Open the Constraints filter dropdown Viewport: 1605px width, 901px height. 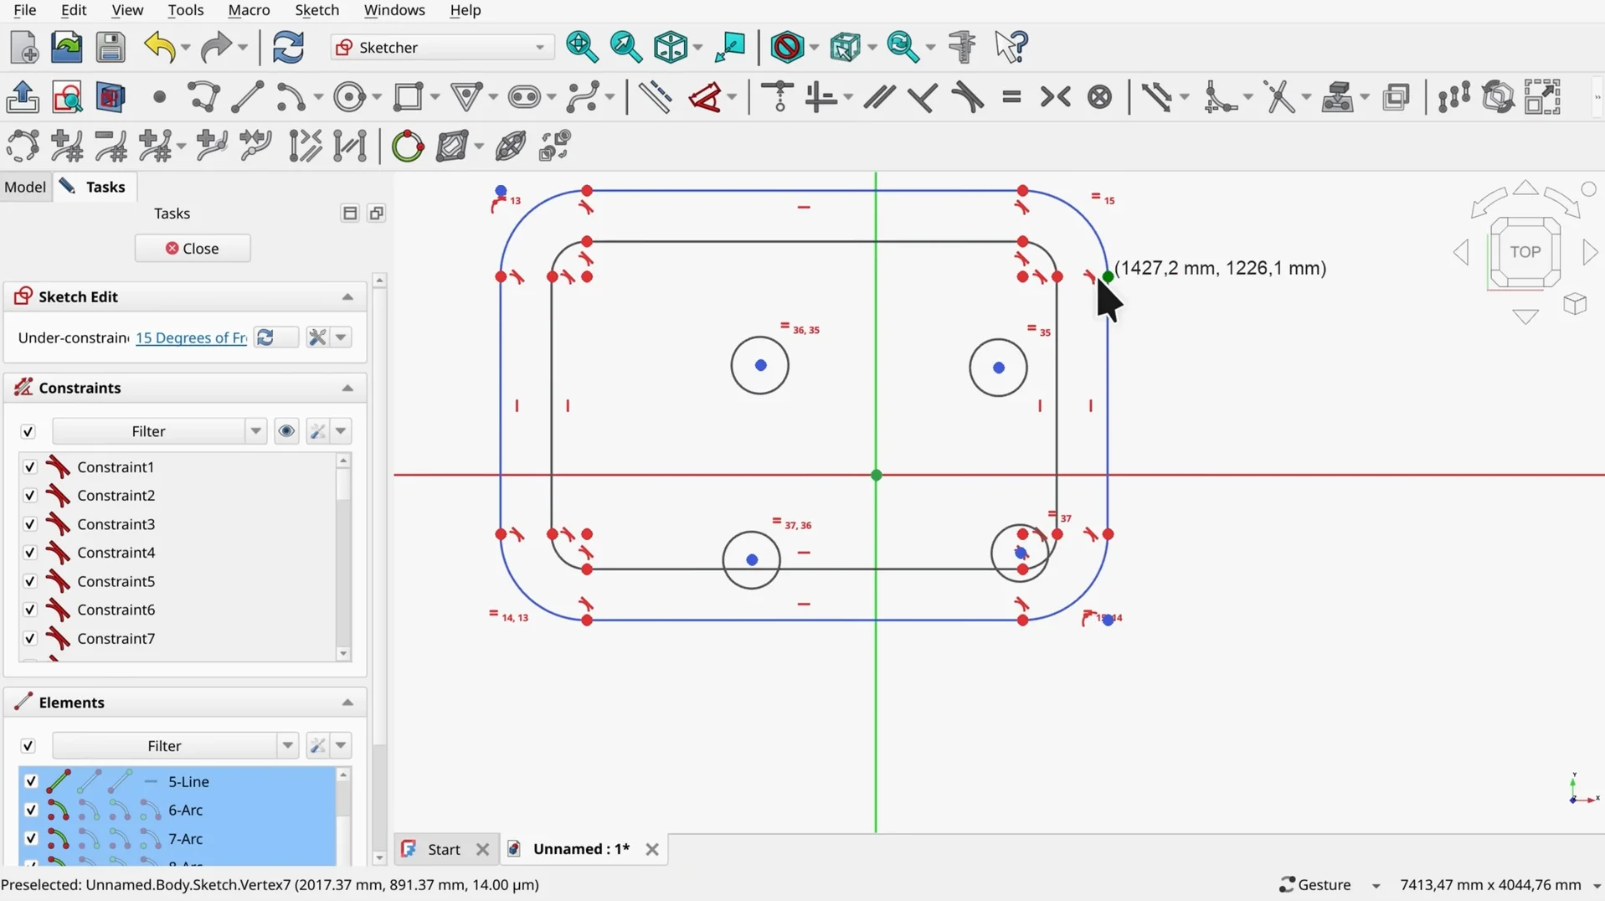pyautogui.click(x=255, y=430)
